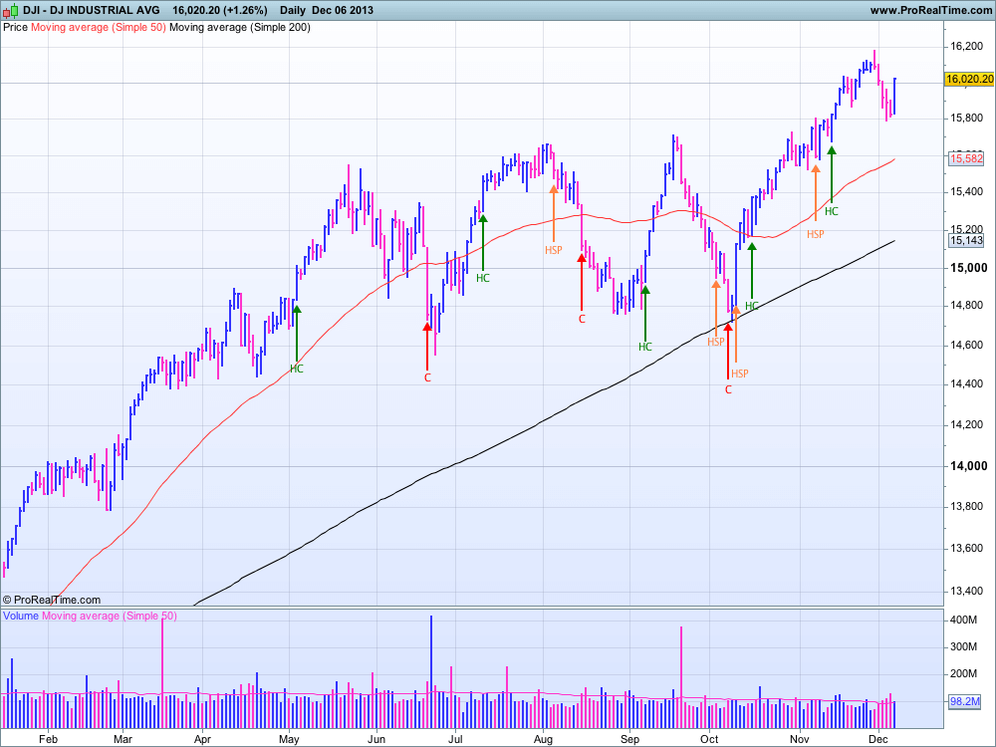Click the 15,143 moving average price tag

coord(966,240)
